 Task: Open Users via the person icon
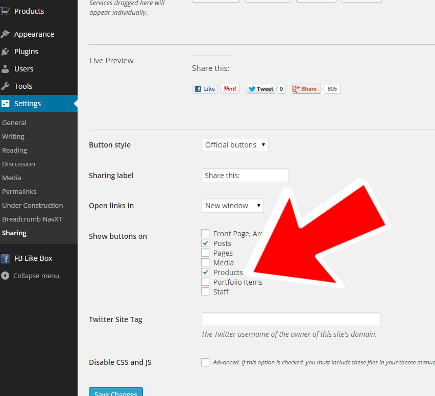(x=6, y=68)
